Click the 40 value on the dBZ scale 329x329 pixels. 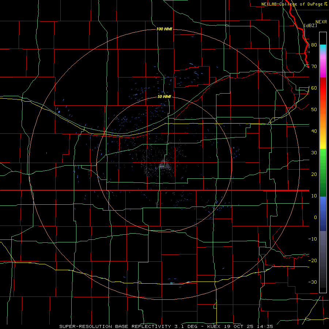click(314, 131)
